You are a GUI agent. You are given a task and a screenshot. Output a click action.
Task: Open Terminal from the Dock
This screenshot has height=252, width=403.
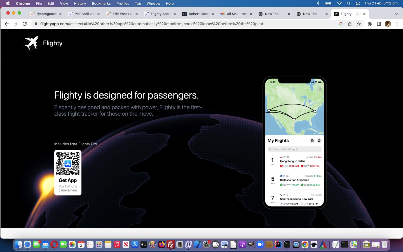point(287,244)
